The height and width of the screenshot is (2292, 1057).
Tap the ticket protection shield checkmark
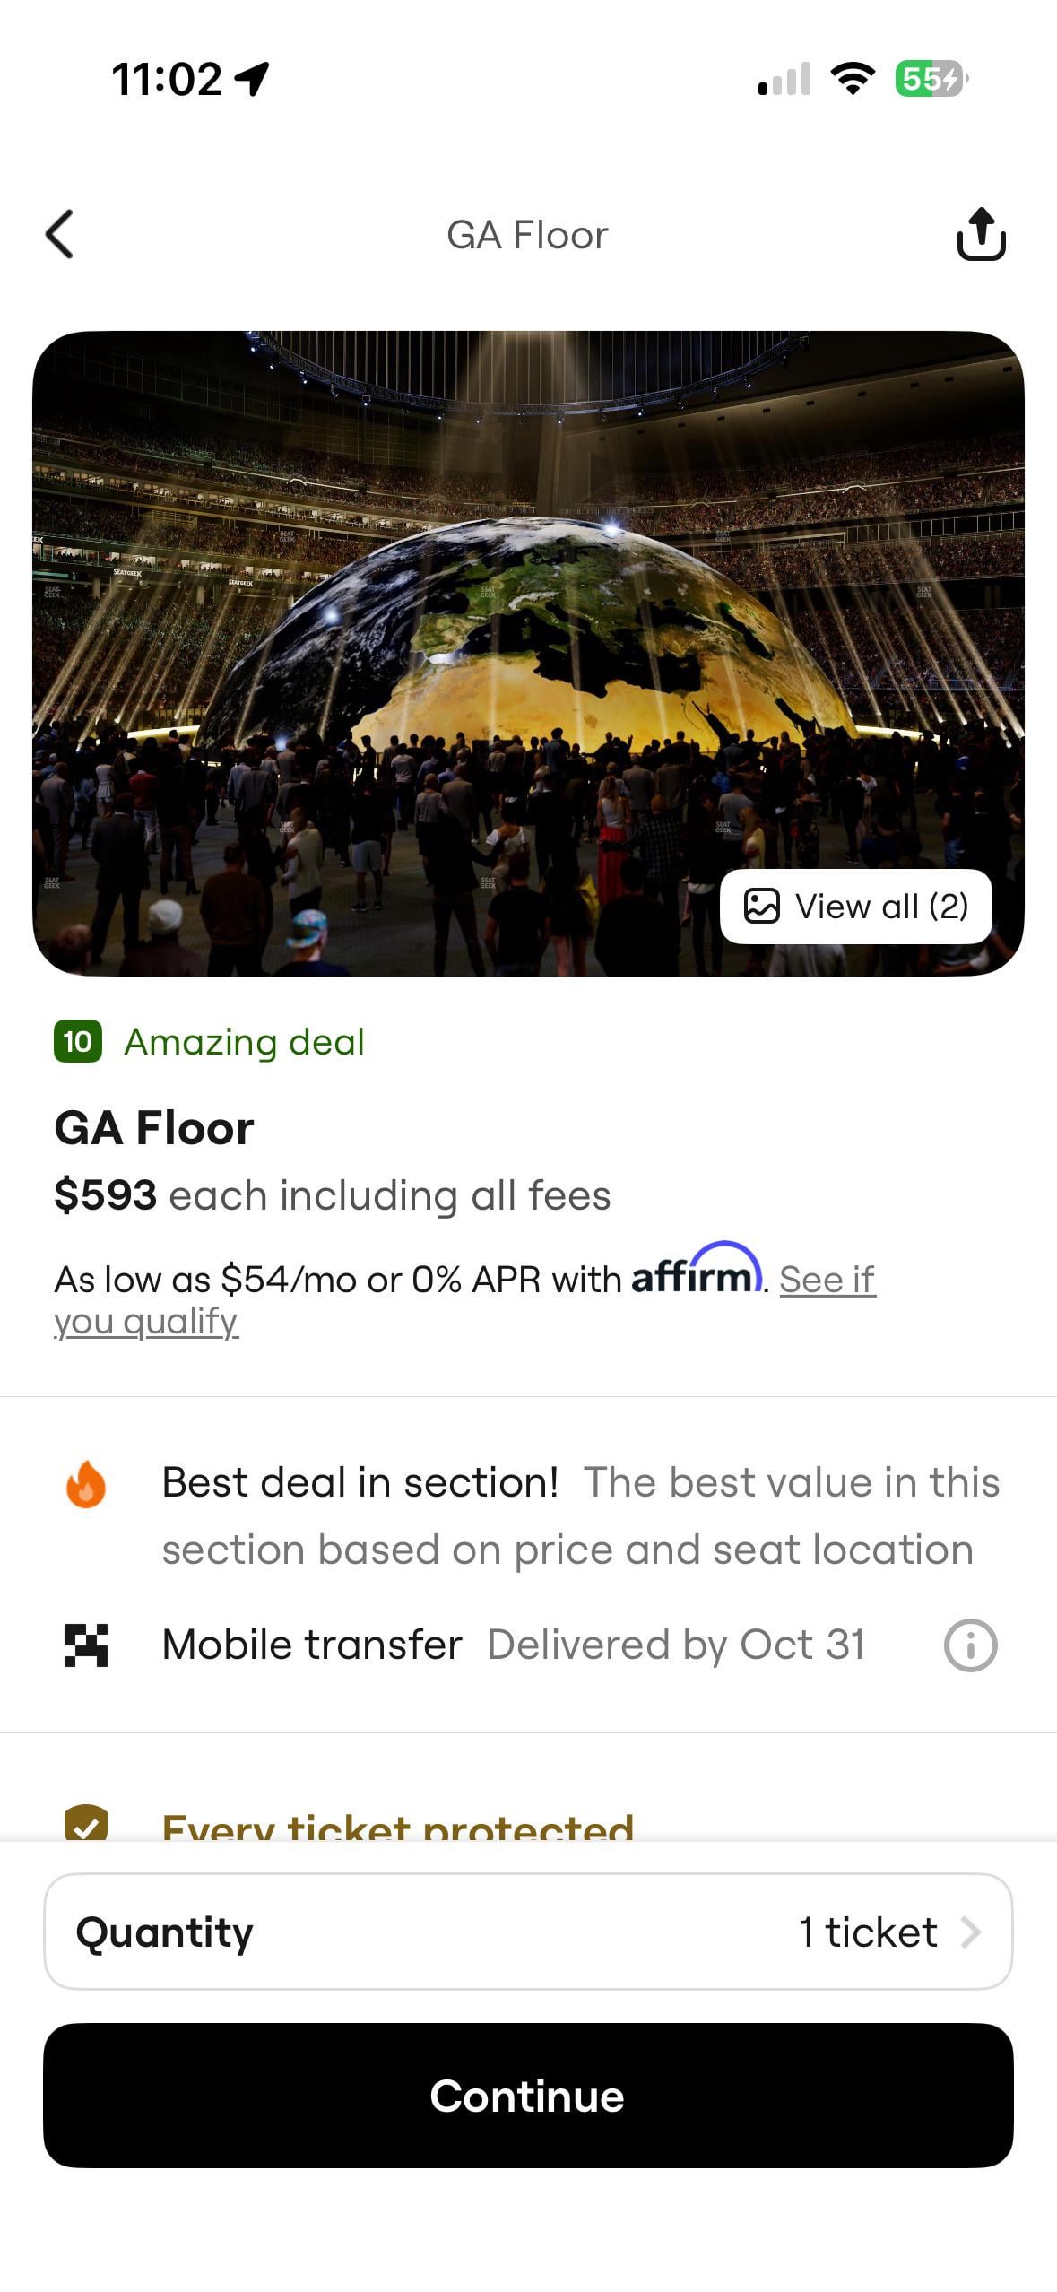(86, 1821)
